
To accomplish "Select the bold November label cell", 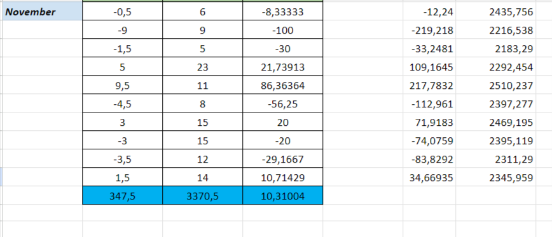I will tap(42, 11).
